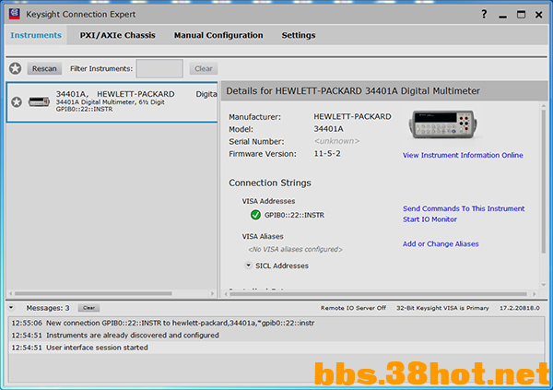This screenshot has height=390, width=553.
Task: Select the Instruments are already discovered message
Action: [x=276, y=335]
